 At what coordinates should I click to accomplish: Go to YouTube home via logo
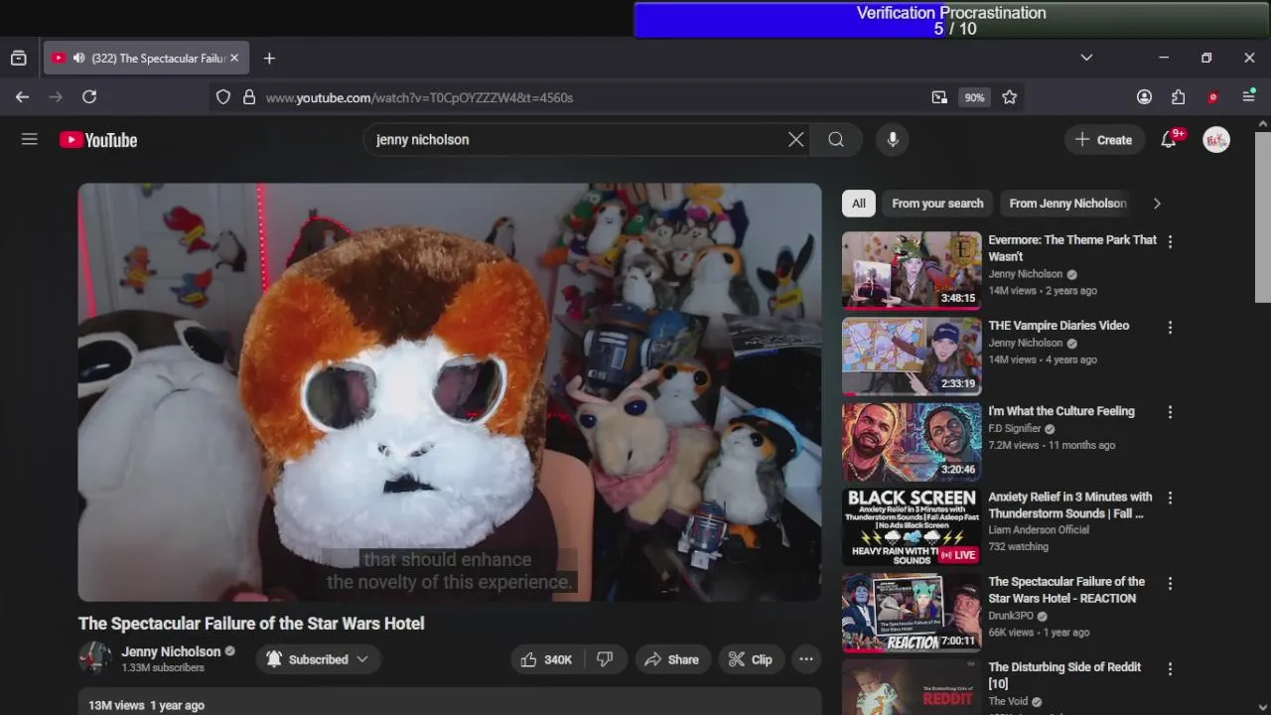98,140
